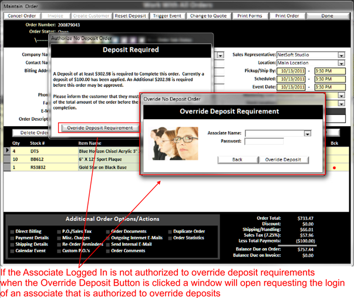
Task: Click Reset Deposit in the toolbar
Action: click(x=131, y=15)
